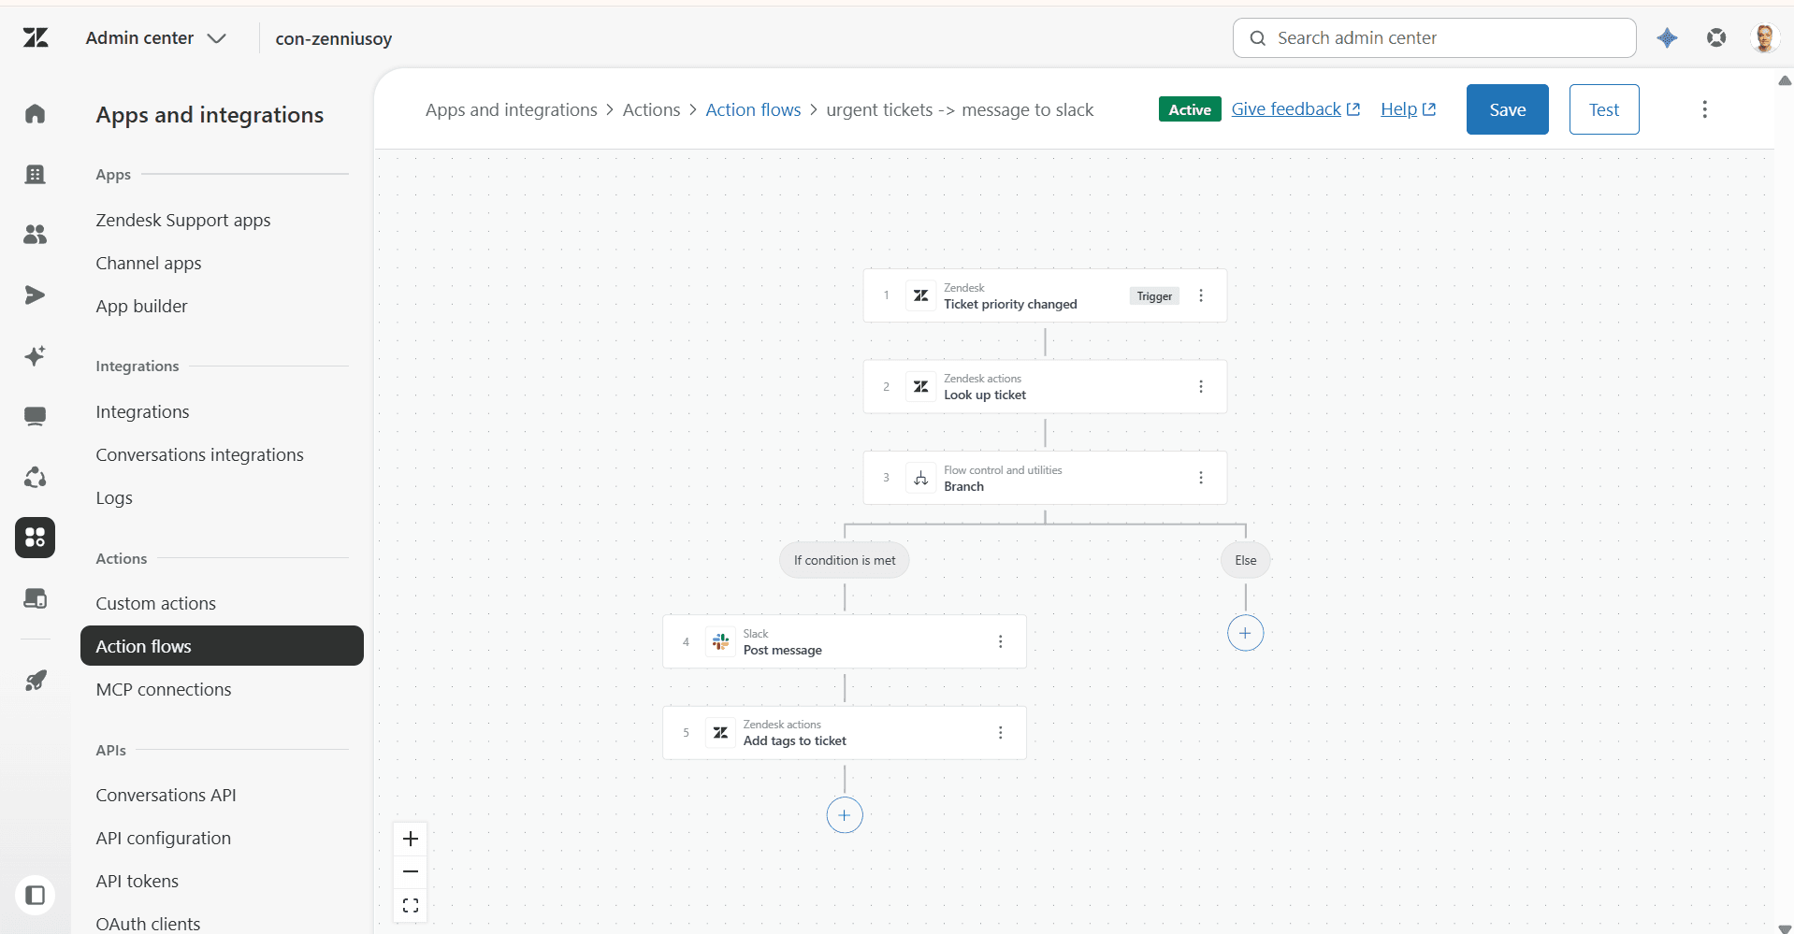Open the Workspaces monitor icon in sidebar

pos(35,417)
